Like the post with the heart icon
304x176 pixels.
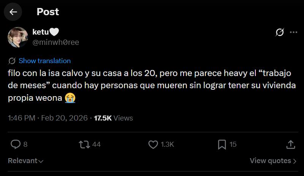click(x=153, y=144)
